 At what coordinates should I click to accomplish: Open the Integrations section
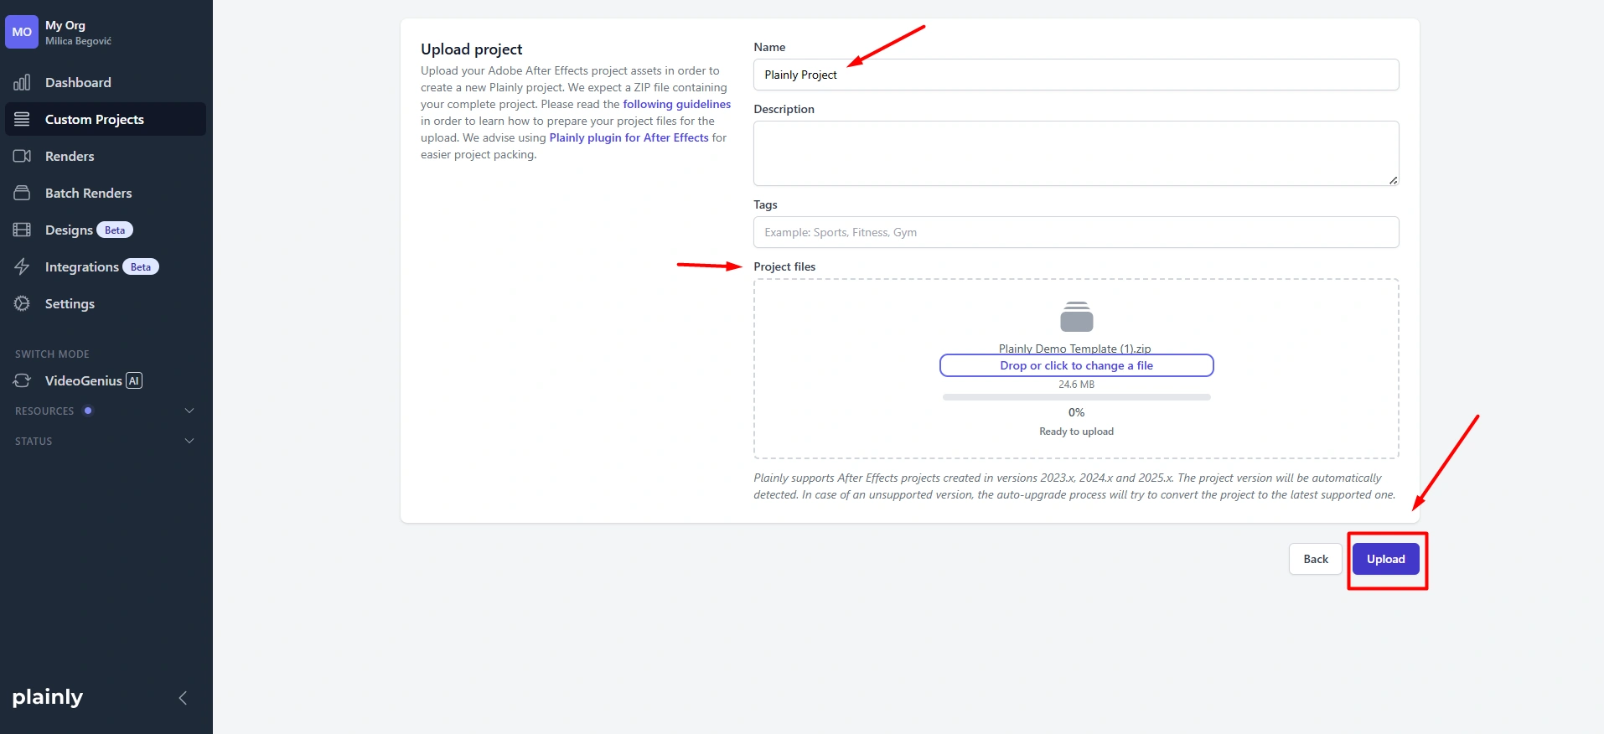[106, 266]
